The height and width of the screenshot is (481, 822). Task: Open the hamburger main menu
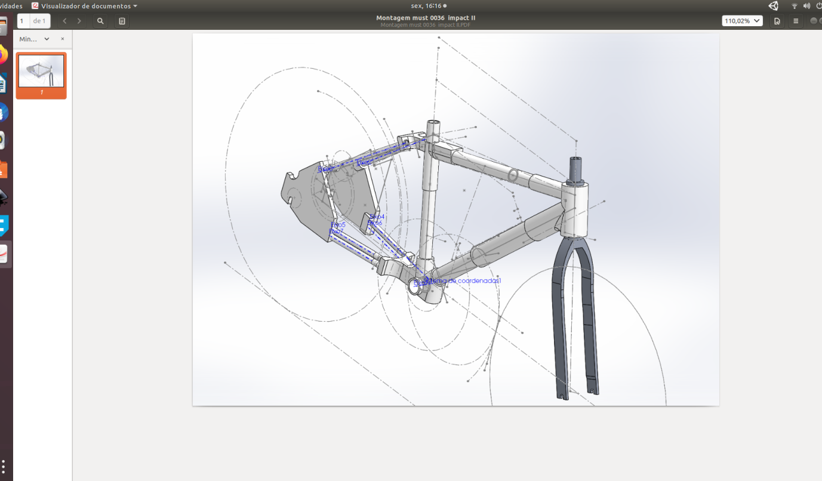pos(796,21)
